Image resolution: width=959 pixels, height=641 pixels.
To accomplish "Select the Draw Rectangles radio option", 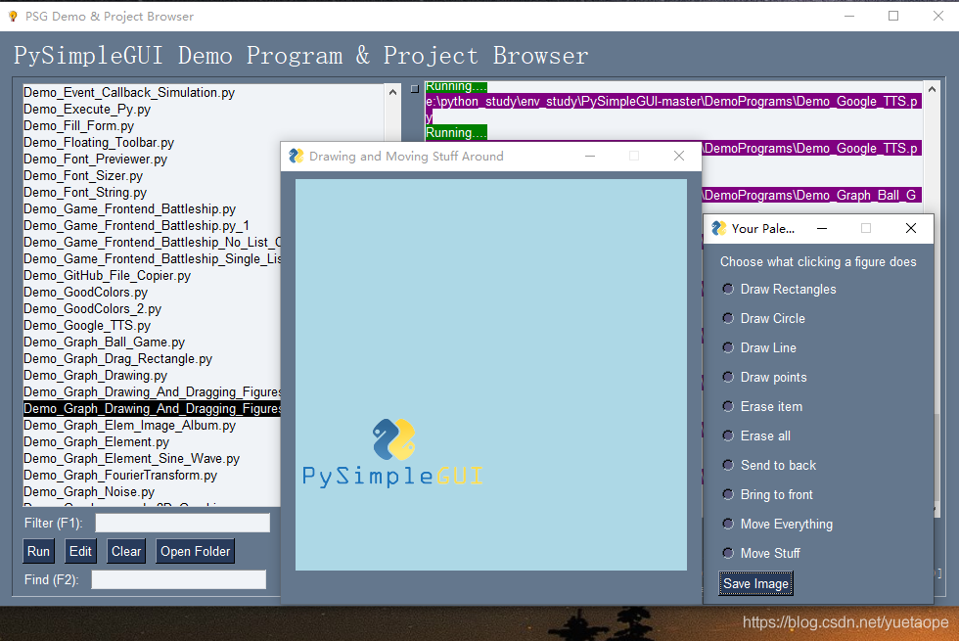I will (x=779, y=290).
